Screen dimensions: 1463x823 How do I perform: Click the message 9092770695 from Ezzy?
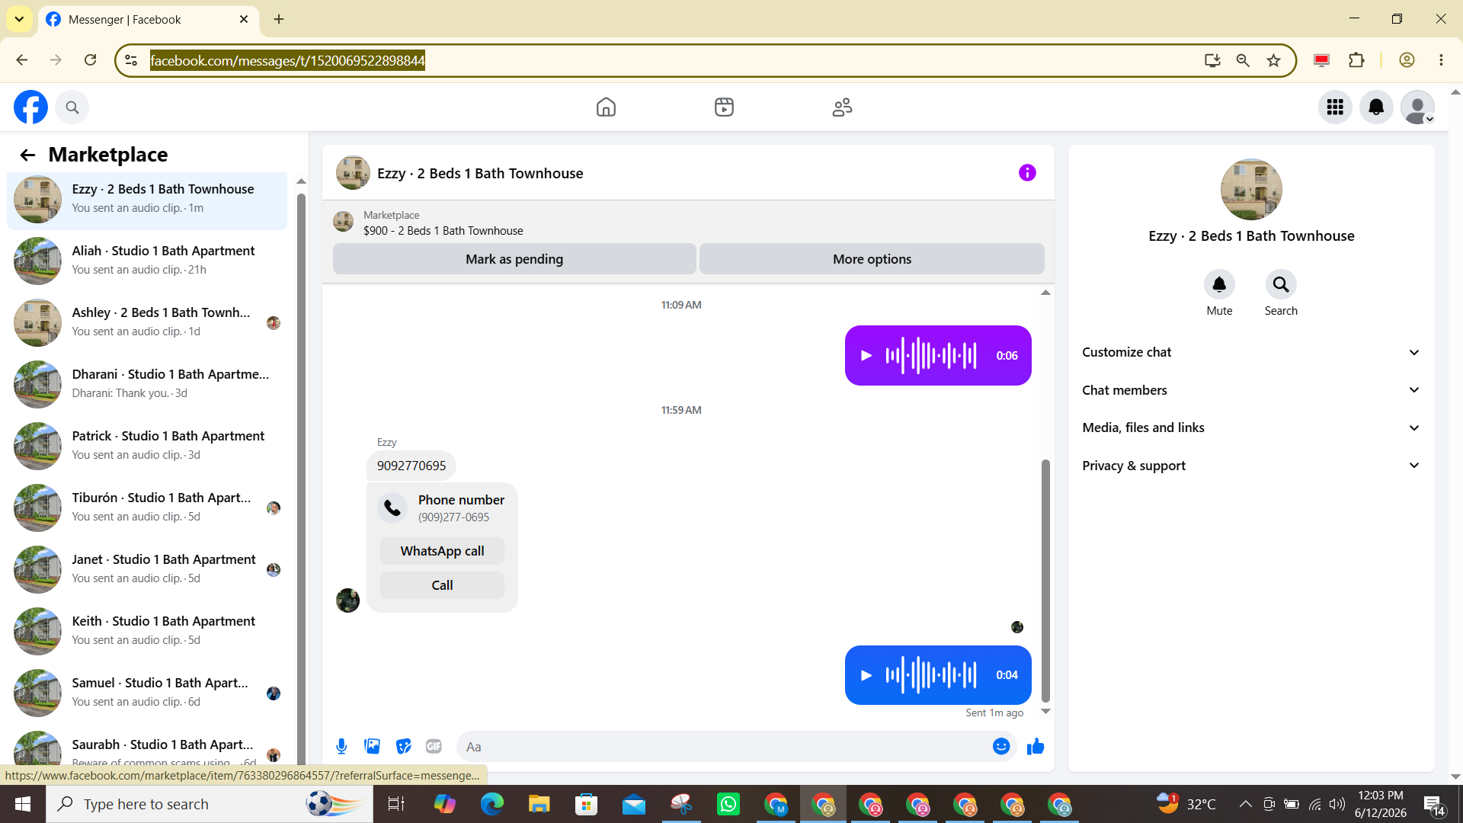[x=411, y=466]
